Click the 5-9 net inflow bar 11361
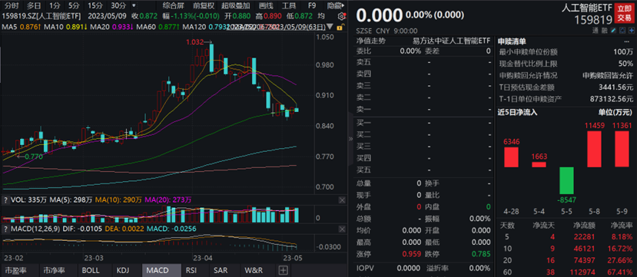The height and width of the screenshot is (277, 637). click(622, 149)
